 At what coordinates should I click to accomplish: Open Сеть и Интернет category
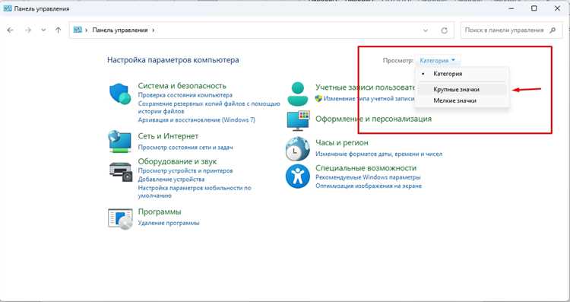pos(168,136)
